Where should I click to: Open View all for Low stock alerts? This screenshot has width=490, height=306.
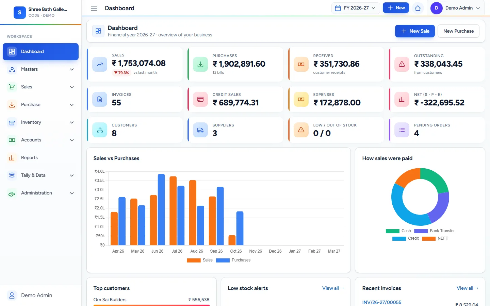click(333, 288)
